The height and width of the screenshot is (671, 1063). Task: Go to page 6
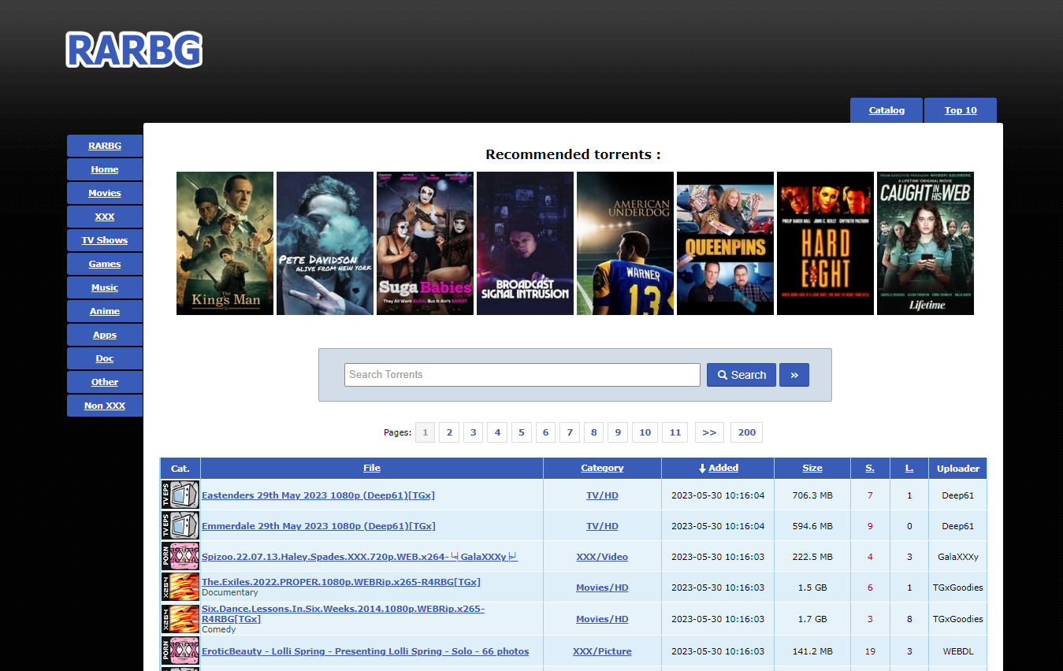(x=545, y=432)
